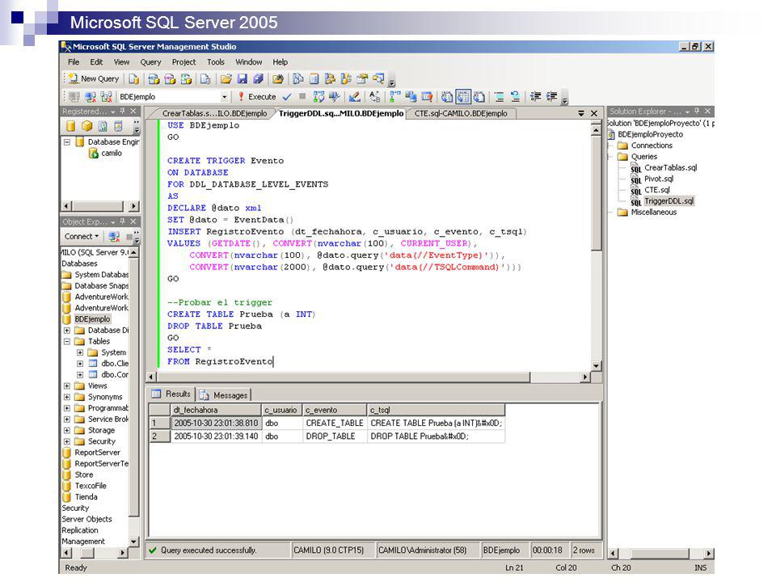Click the Analysis Services cube icon in Registered Servers
The width and height of the screenshot is (776, 582).
[86, 126]
